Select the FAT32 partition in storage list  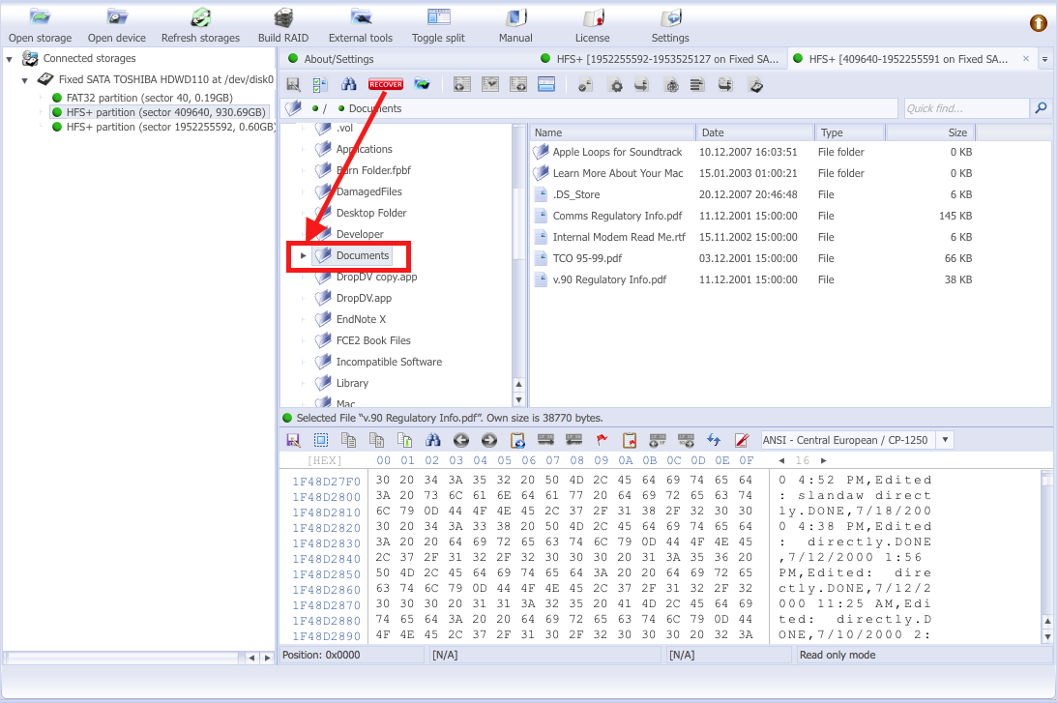[x=148, y=98]
